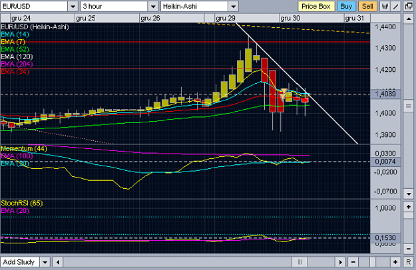The height and width of the screenshot is (270, 416).
Task: Click the StochRSI (65) study label
Action: (22, 203)
